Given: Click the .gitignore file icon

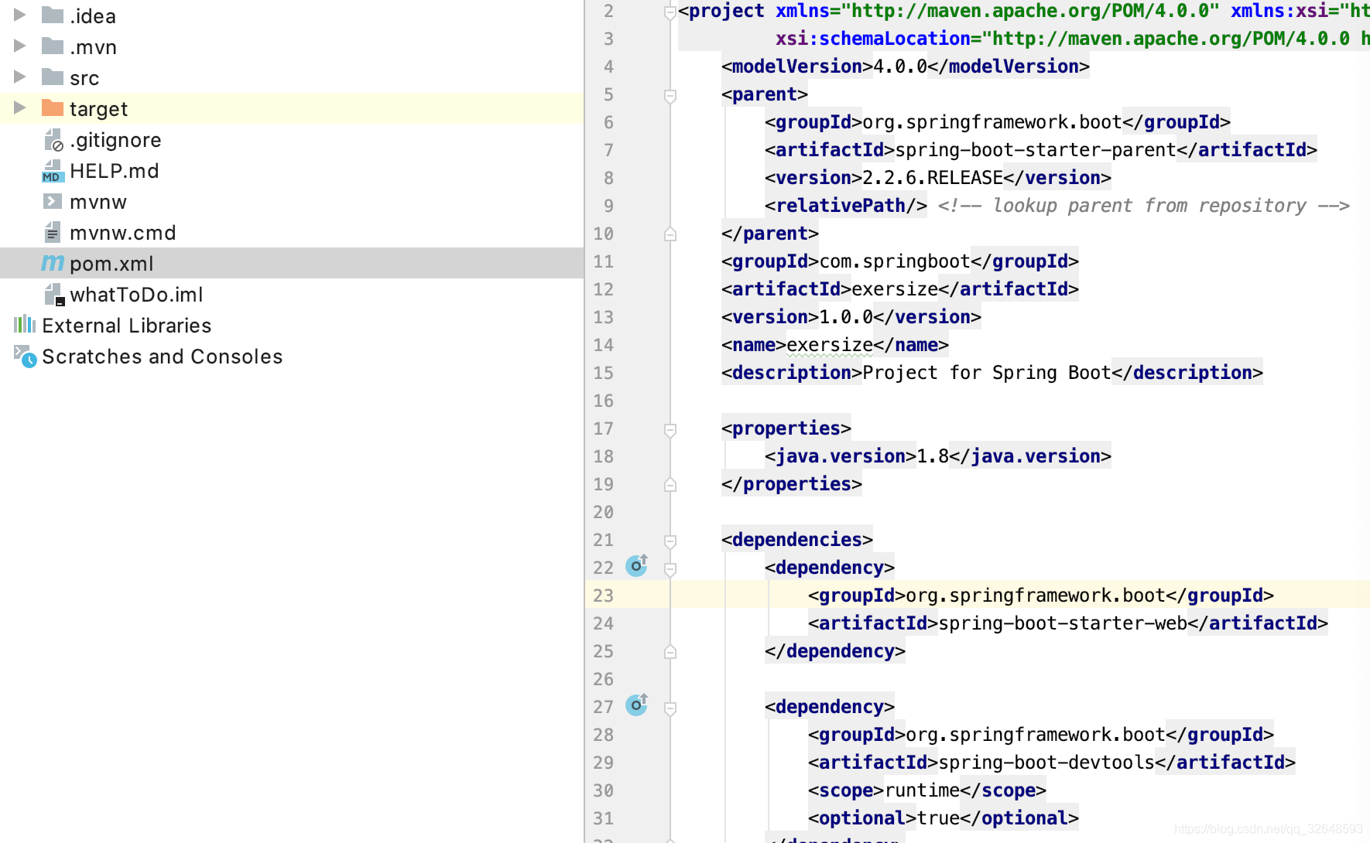Looking at the screenshot, I should point(53,140).
